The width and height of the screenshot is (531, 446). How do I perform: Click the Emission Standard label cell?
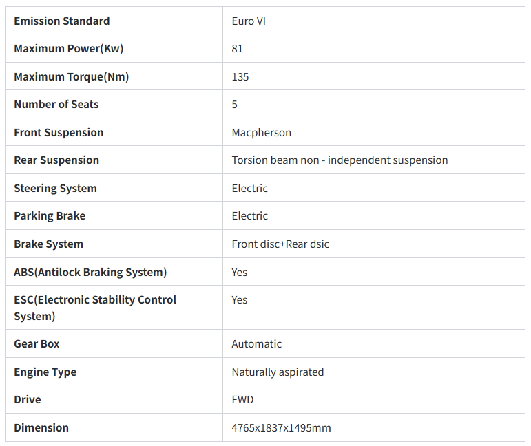click(114, 21)
